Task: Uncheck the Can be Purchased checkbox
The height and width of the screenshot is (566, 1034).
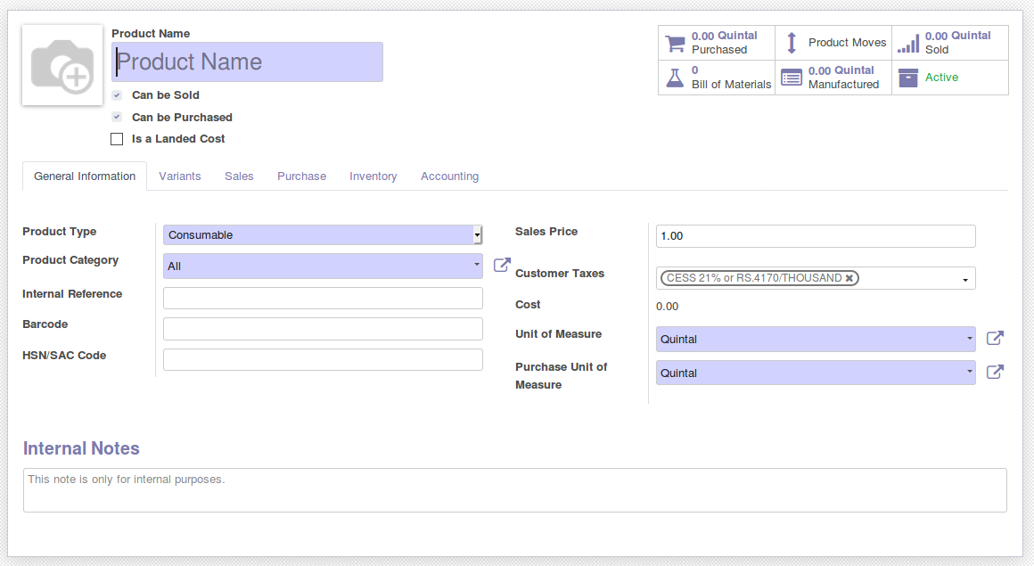Action: pos(117,117)
